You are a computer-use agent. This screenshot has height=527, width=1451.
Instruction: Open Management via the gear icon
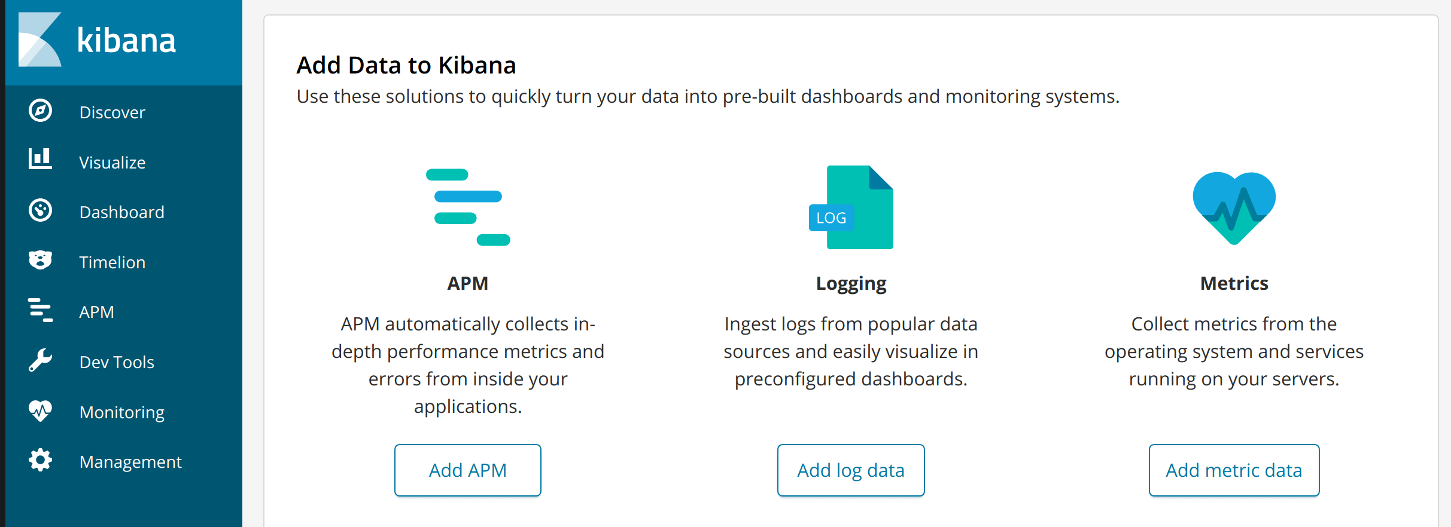(39, 460)
